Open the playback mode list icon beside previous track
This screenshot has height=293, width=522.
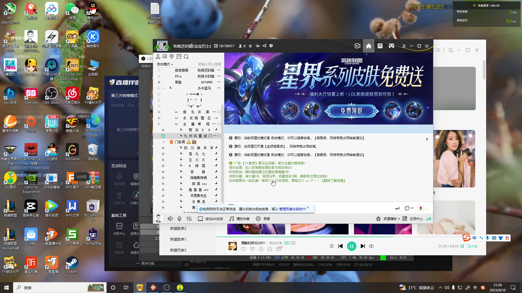pyautogui.click(x=331, y=246)
